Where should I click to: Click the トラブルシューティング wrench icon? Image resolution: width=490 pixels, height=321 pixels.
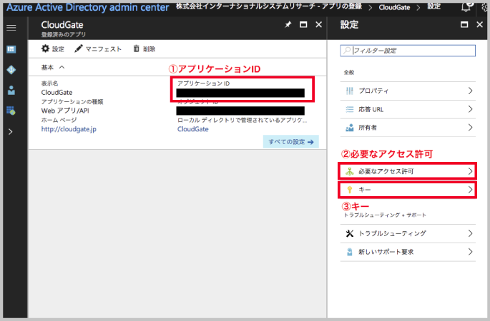350,233
